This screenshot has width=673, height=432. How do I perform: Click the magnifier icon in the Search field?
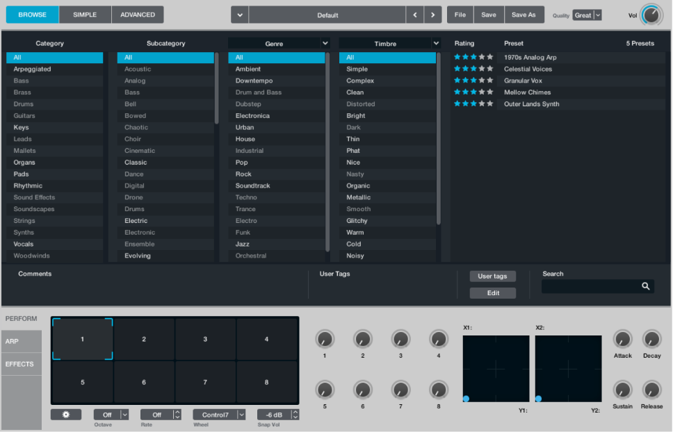(x=645, y=285)
